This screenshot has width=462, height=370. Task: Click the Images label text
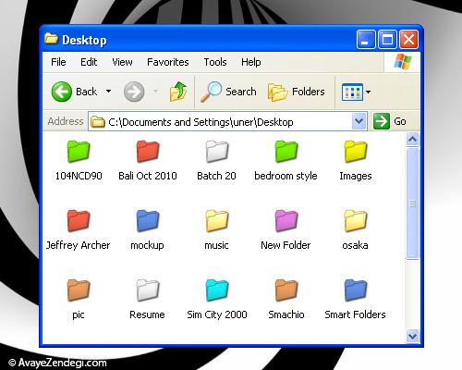356,176
